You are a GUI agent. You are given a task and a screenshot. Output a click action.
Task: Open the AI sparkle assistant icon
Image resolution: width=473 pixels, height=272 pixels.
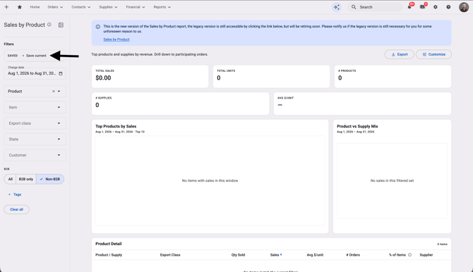click(337, 7)
